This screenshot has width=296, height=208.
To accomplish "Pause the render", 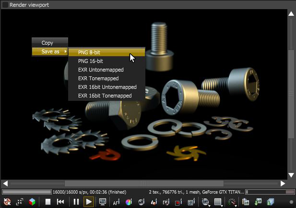I will click(76, 202).
